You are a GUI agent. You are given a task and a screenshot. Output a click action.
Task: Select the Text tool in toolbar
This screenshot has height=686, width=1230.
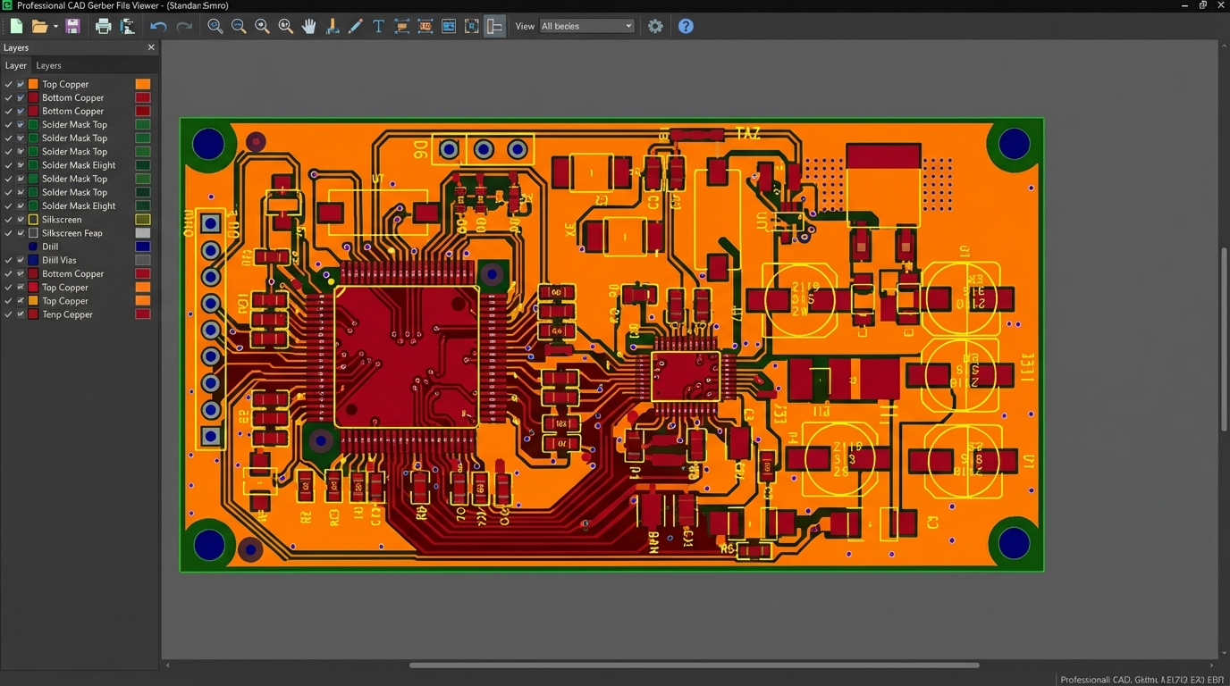(378, 27)
